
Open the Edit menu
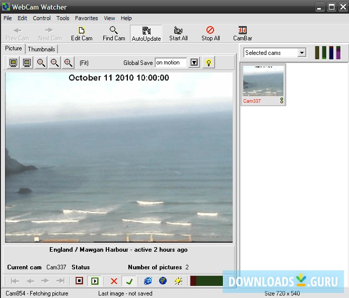tap(22, 18)
